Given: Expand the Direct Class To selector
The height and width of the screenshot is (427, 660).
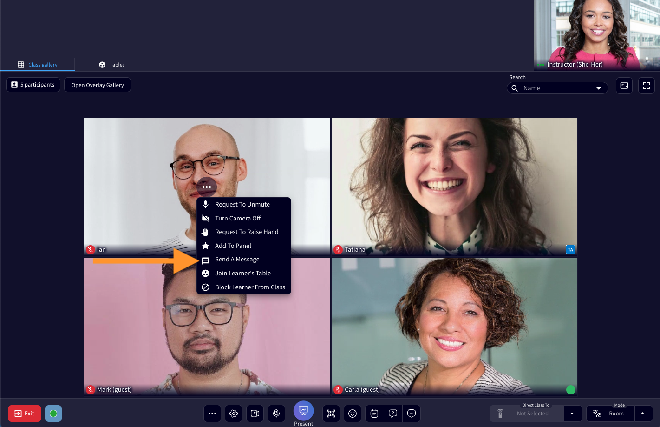Looking at the screenshot, I should (572, 413).
